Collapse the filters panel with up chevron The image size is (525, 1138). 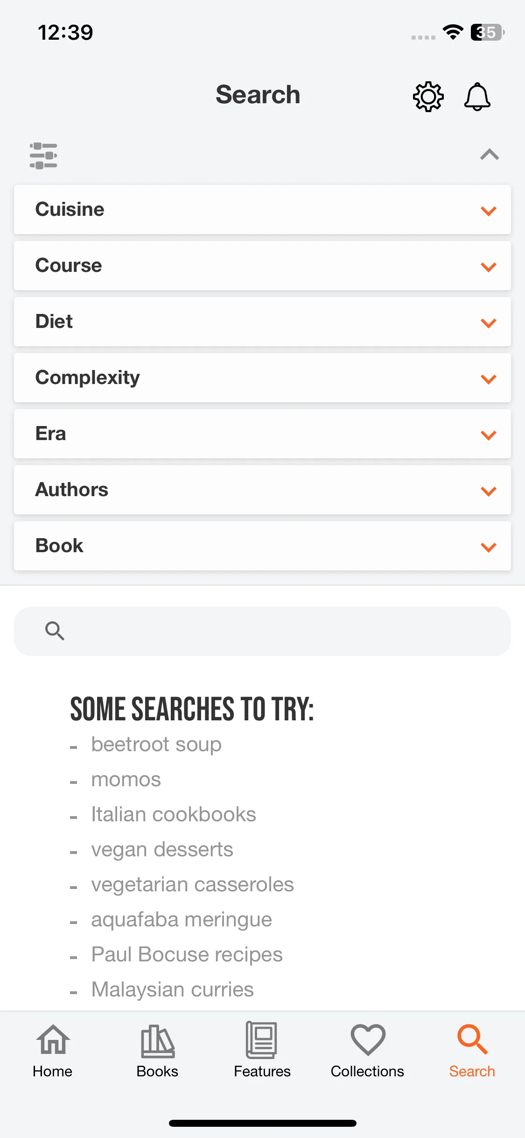[490, 155]
